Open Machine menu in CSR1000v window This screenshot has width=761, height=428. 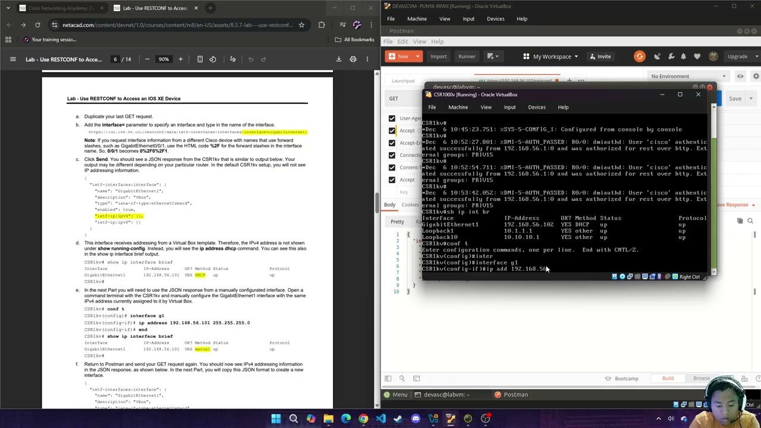pyautogui.click(x=458, y=107)
